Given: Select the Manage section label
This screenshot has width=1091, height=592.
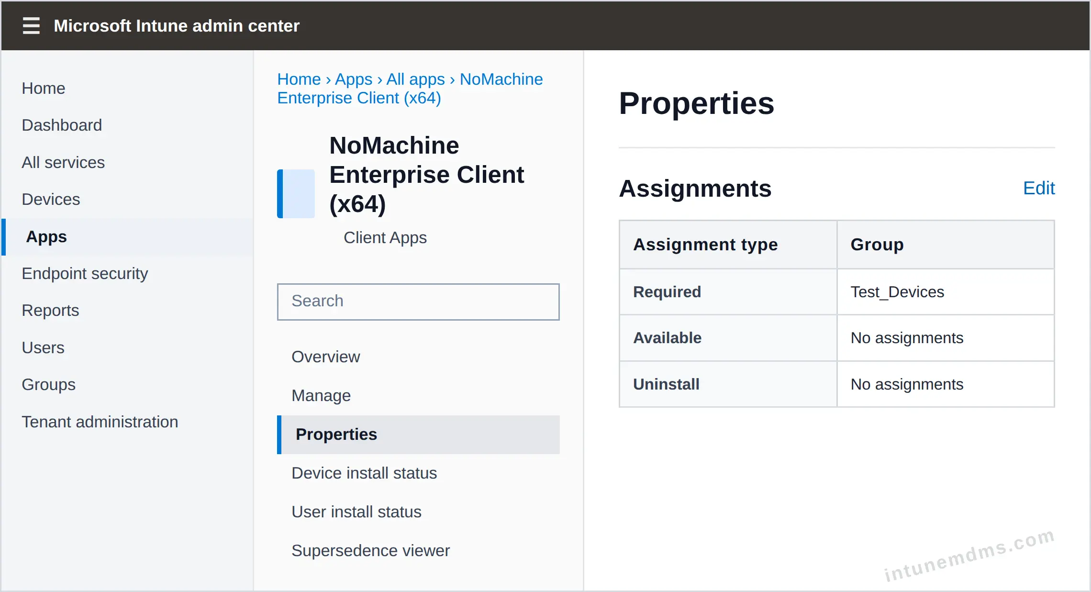Looking at the screenshot, I should tap(321, 395).
